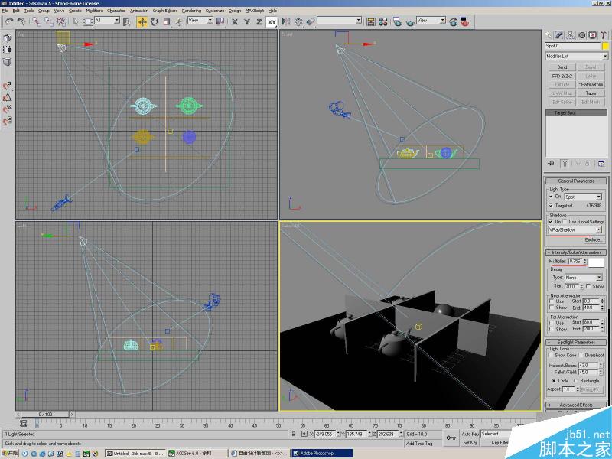Viewport: 612px width, 459px height.
Task: Switch to the Create command panel
Action: (x=548, y=35)
